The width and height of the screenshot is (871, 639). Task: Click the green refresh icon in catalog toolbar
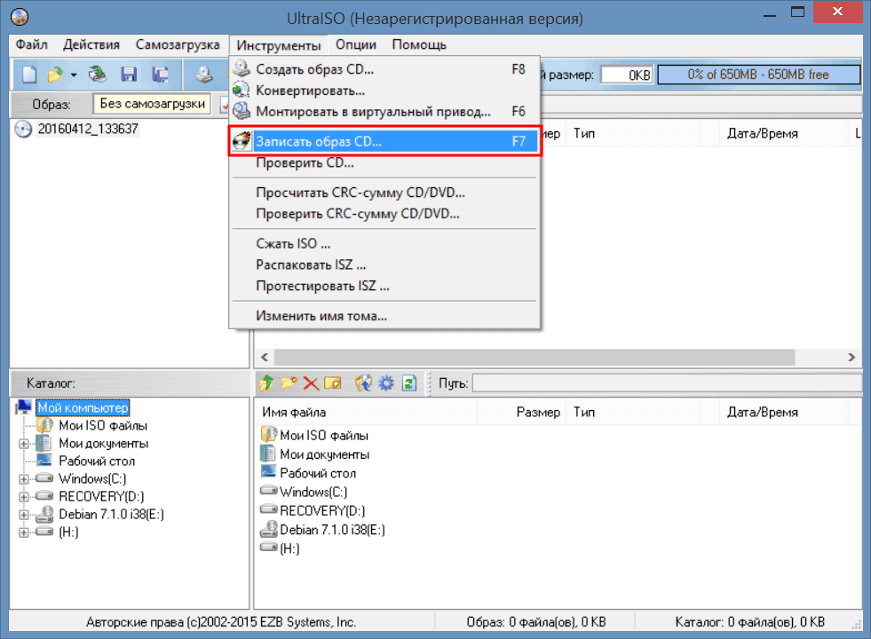(409, 383)
